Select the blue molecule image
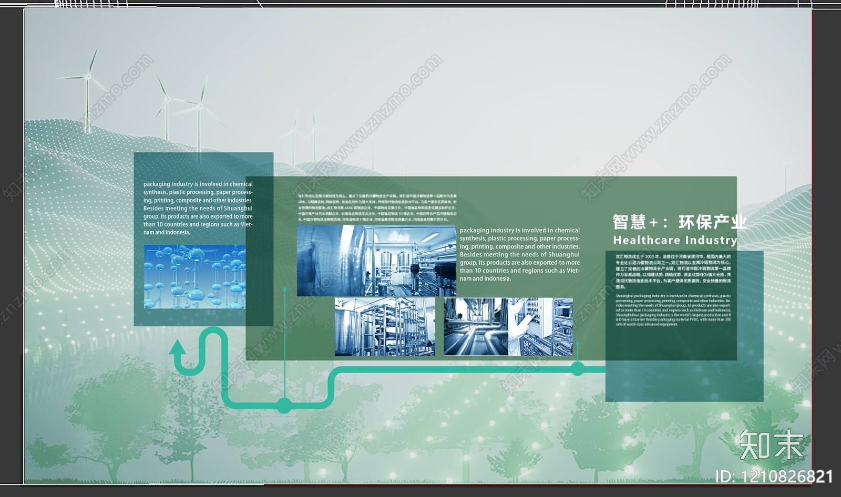This screenshot has width=841, height=497. pyautogui.click(x=194, y=276)
